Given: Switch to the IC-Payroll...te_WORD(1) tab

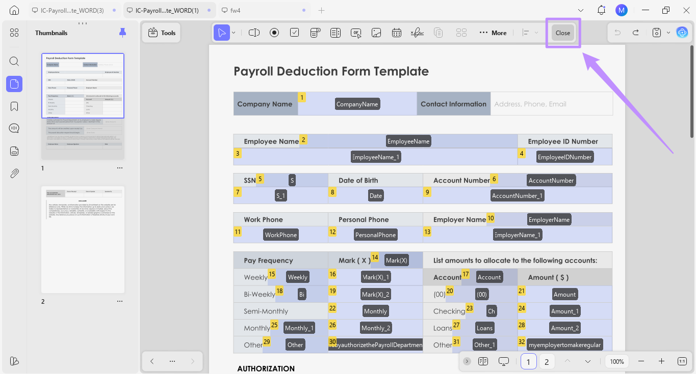Looking at the screenshot, I should point(170,10).
